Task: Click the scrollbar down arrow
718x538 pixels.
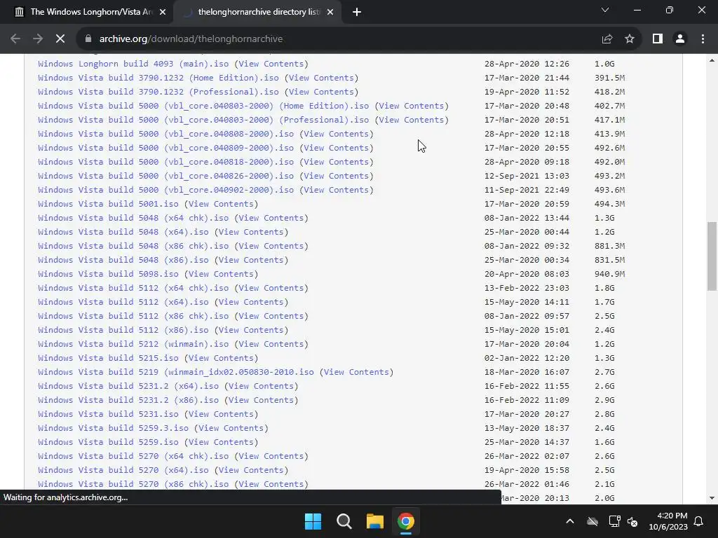Action: coord(712,498)
